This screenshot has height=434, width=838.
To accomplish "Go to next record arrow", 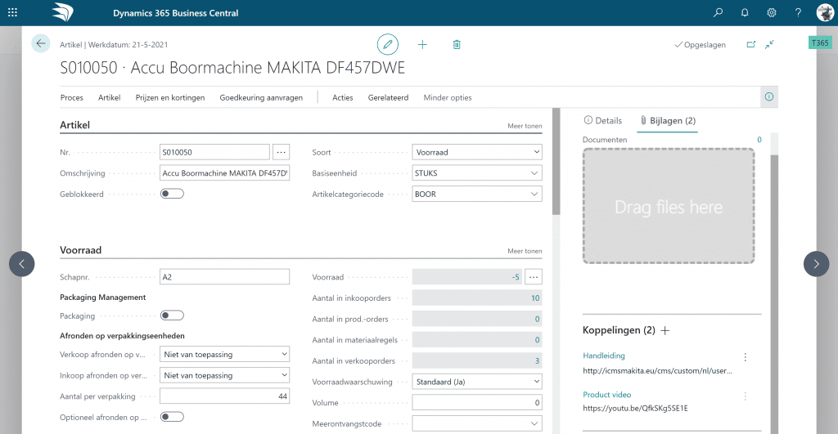I will tap(816, 264).
